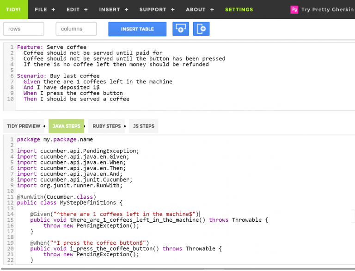Expand the File menu

(x=45, y=9)
